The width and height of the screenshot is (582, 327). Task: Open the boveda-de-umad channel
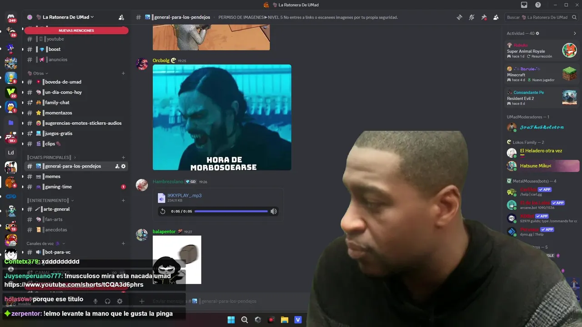pyautogui.click(x=75, y=82)
